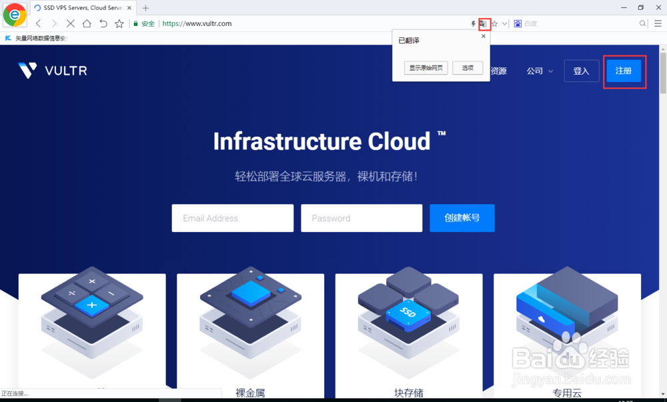Click the 登入 login button
Image resolution: width=667 pixels, height=402 pixels.
tap(581, 71)
